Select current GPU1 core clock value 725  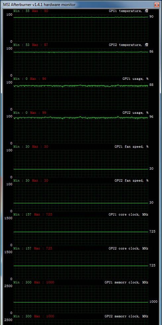[152, 232]
